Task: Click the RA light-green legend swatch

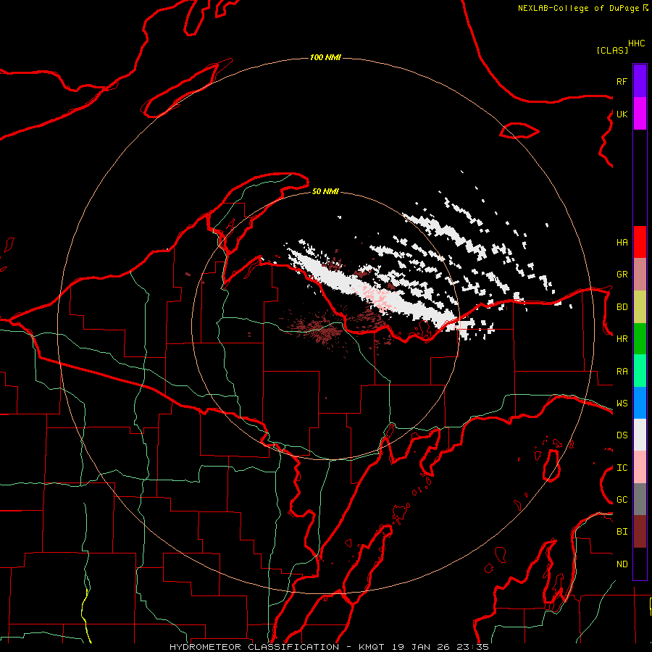Action: [640, 371]
